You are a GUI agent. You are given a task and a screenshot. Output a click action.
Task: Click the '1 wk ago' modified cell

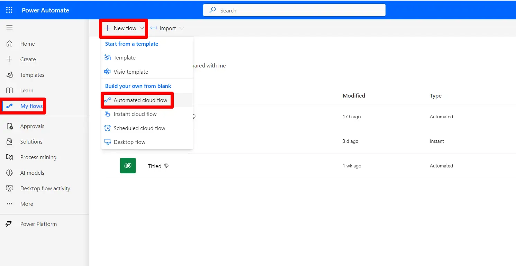(352, 166)
